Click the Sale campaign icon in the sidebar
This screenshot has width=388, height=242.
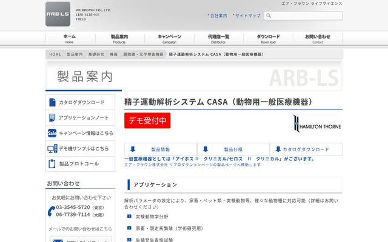(52, 133)
